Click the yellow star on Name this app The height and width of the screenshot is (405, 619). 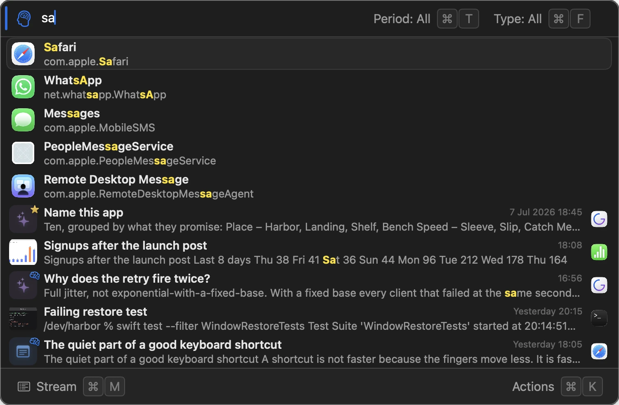(35, 209)
